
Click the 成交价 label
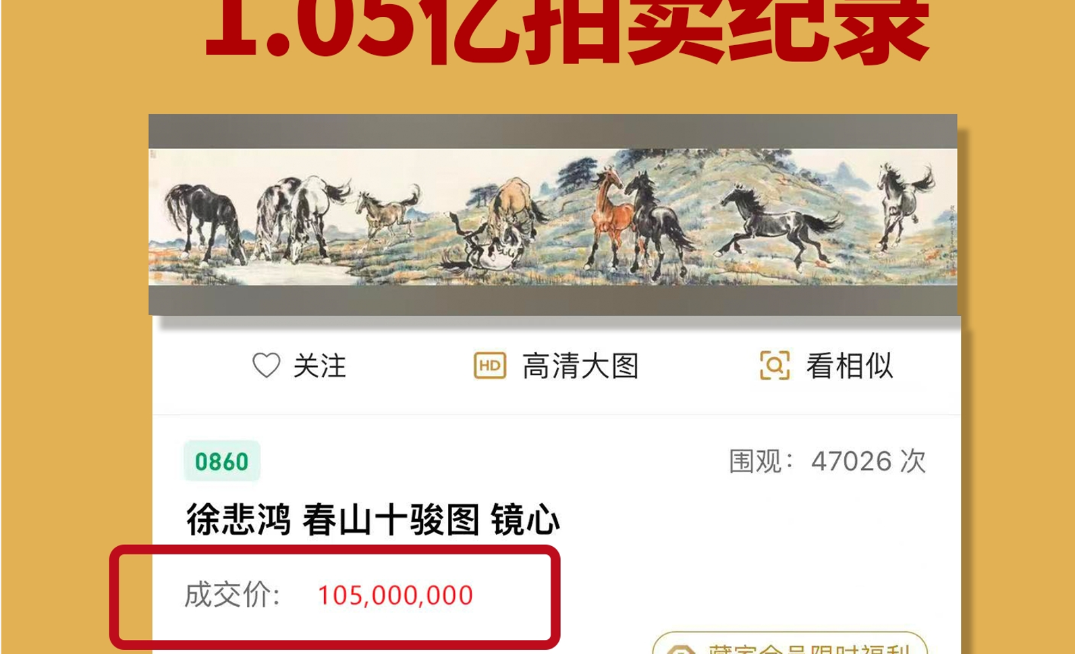click(233, 595)
